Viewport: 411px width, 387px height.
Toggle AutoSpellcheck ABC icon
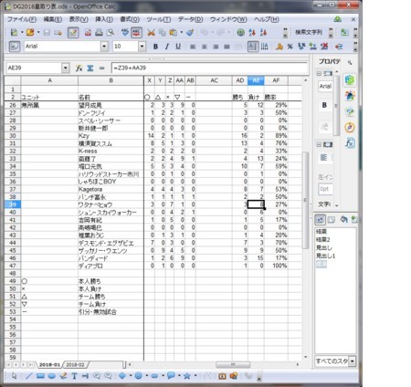[x=136, y=32]
